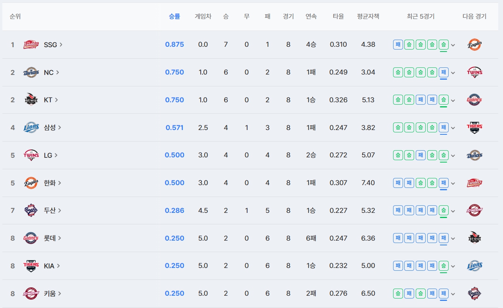Open 두산's next opponent Kiwoom logo
This screenshot has width=503, height=308.
pyautogui.click(x=474, y=210)
